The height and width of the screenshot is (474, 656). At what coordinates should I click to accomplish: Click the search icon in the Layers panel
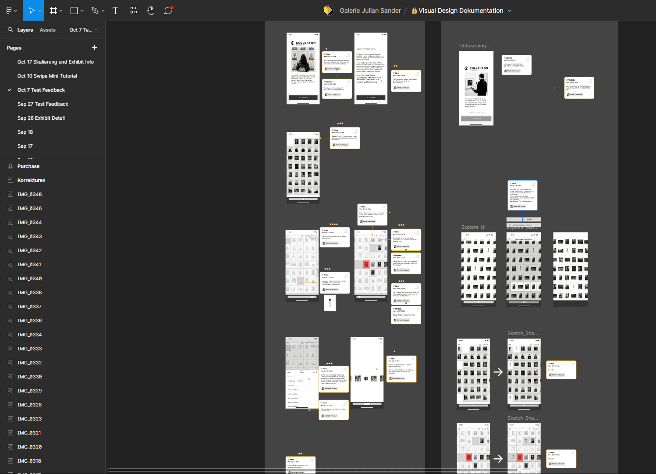point(10,30)
